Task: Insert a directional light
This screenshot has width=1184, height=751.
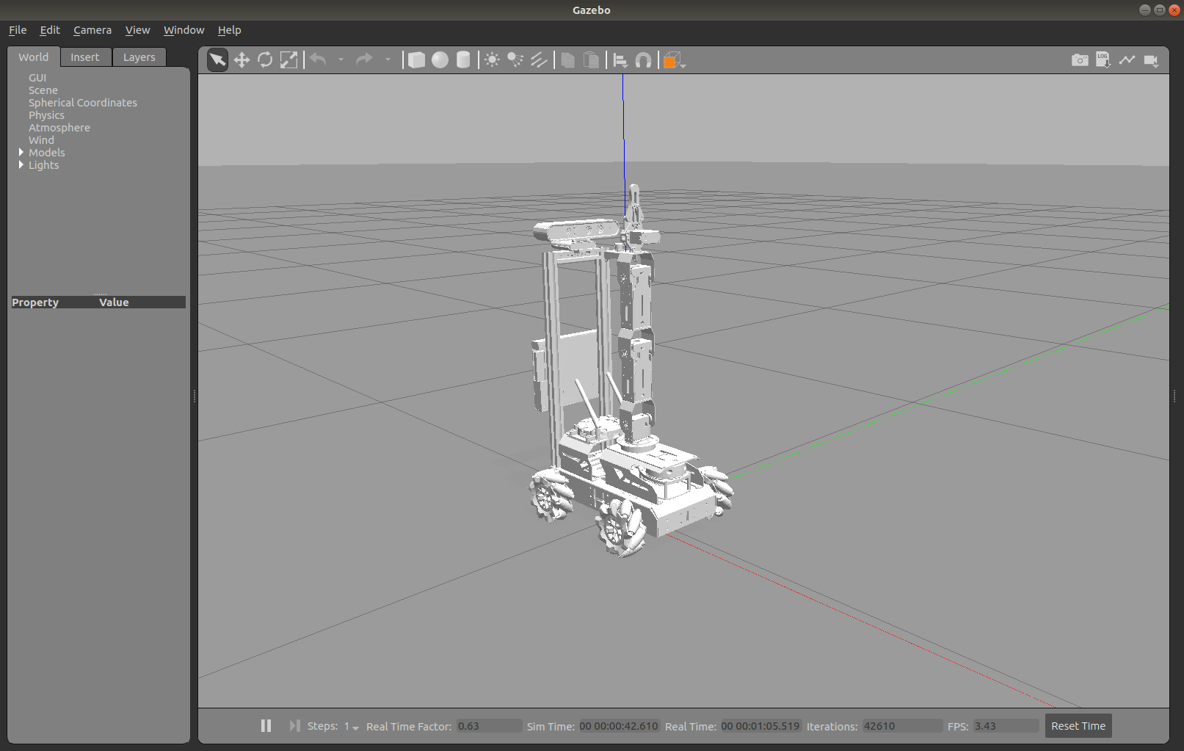Action: click(x=540, y=59)
